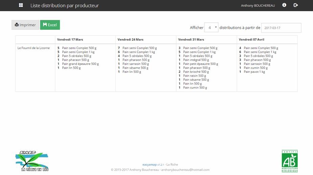
Task: Click the AB Agriculture Biologique logo
Action: [290, 161]
